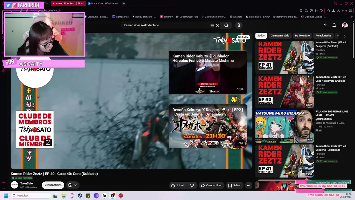
Task: Open the Dashskins.com.br bookmark
Action: [x=214, y=17]
